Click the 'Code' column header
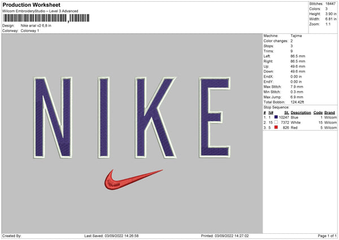The width and height of the screenshot is (339, 240). pos(318,113)
